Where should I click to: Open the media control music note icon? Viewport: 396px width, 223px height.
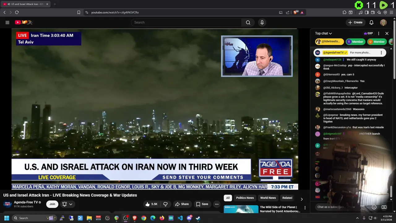tap(361, 12)
